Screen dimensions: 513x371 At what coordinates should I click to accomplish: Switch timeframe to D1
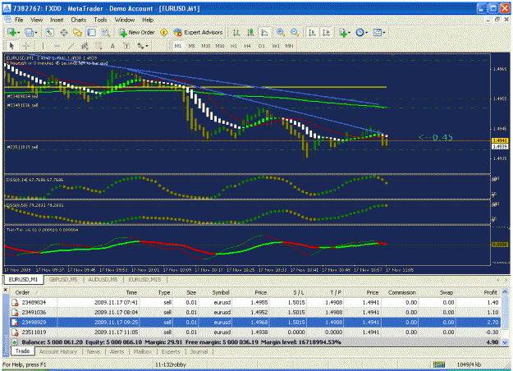click(261, 46)
